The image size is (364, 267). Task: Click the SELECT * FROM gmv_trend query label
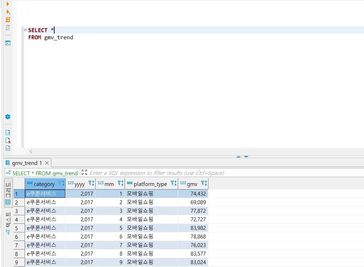tap(45, 173)
